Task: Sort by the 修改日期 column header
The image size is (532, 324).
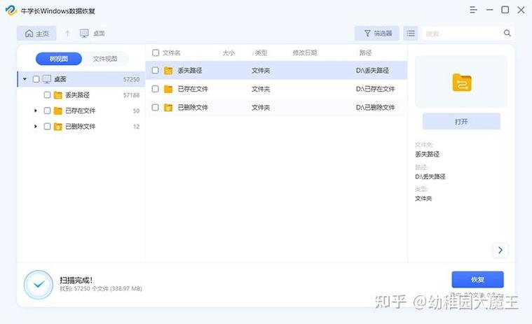Action: pyautogui.click(x=305, y=52)
